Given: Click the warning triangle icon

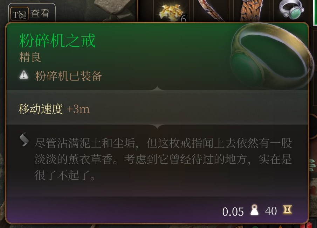Looking at the screenshot, I should pyautogui.click(x=24, y=75).
